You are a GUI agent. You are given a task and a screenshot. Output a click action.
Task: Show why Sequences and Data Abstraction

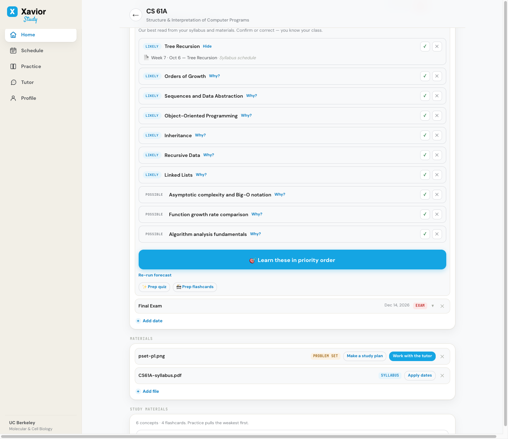(252, 96)
